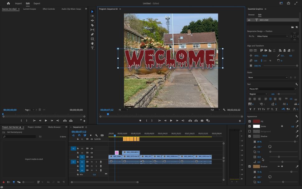Disable the Stroke checkbox
302x189 pixels.
coord(249,126)
